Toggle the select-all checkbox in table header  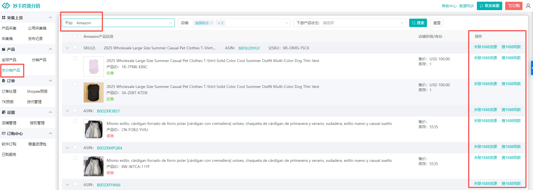pyautogui.click(x=75, y=36)
